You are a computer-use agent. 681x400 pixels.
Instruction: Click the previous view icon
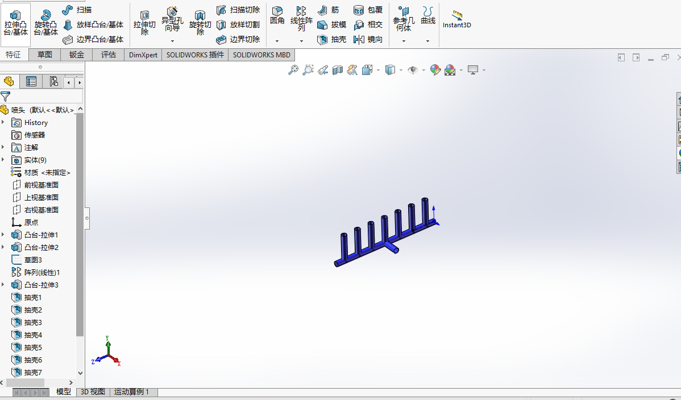pos(323,70)
